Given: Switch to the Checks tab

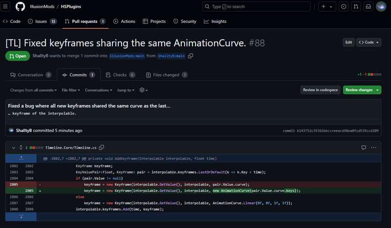Looking at the screenshot, I should click(x=120, y=75).
